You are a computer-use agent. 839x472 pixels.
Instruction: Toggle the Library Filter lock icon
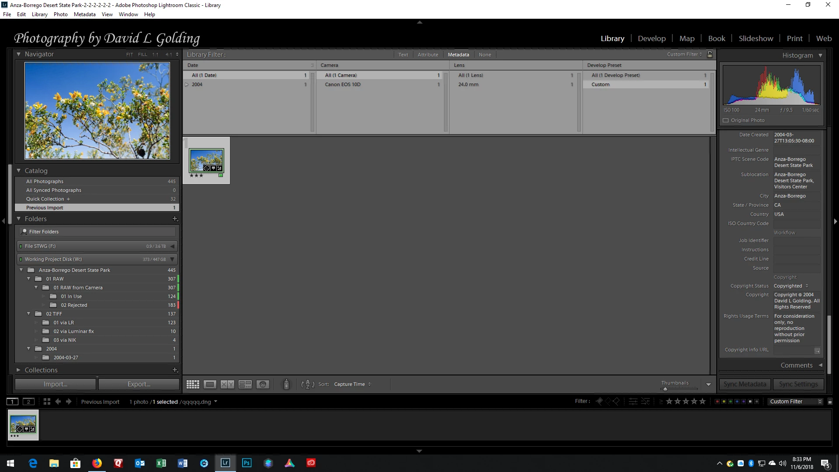710,55
